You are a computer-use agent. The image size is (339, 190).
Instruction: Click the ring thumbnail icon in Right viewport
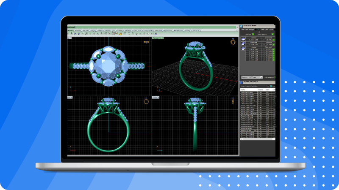[x=233, y=101]
